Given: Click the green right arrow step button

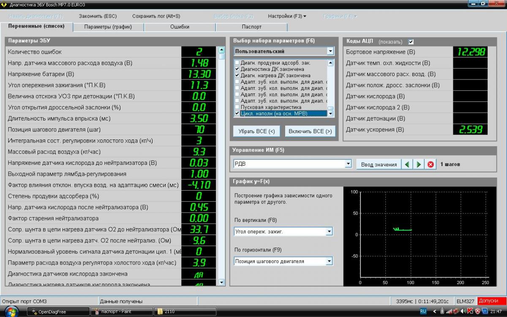Looking at the screenshot, I should pos(419,164).
